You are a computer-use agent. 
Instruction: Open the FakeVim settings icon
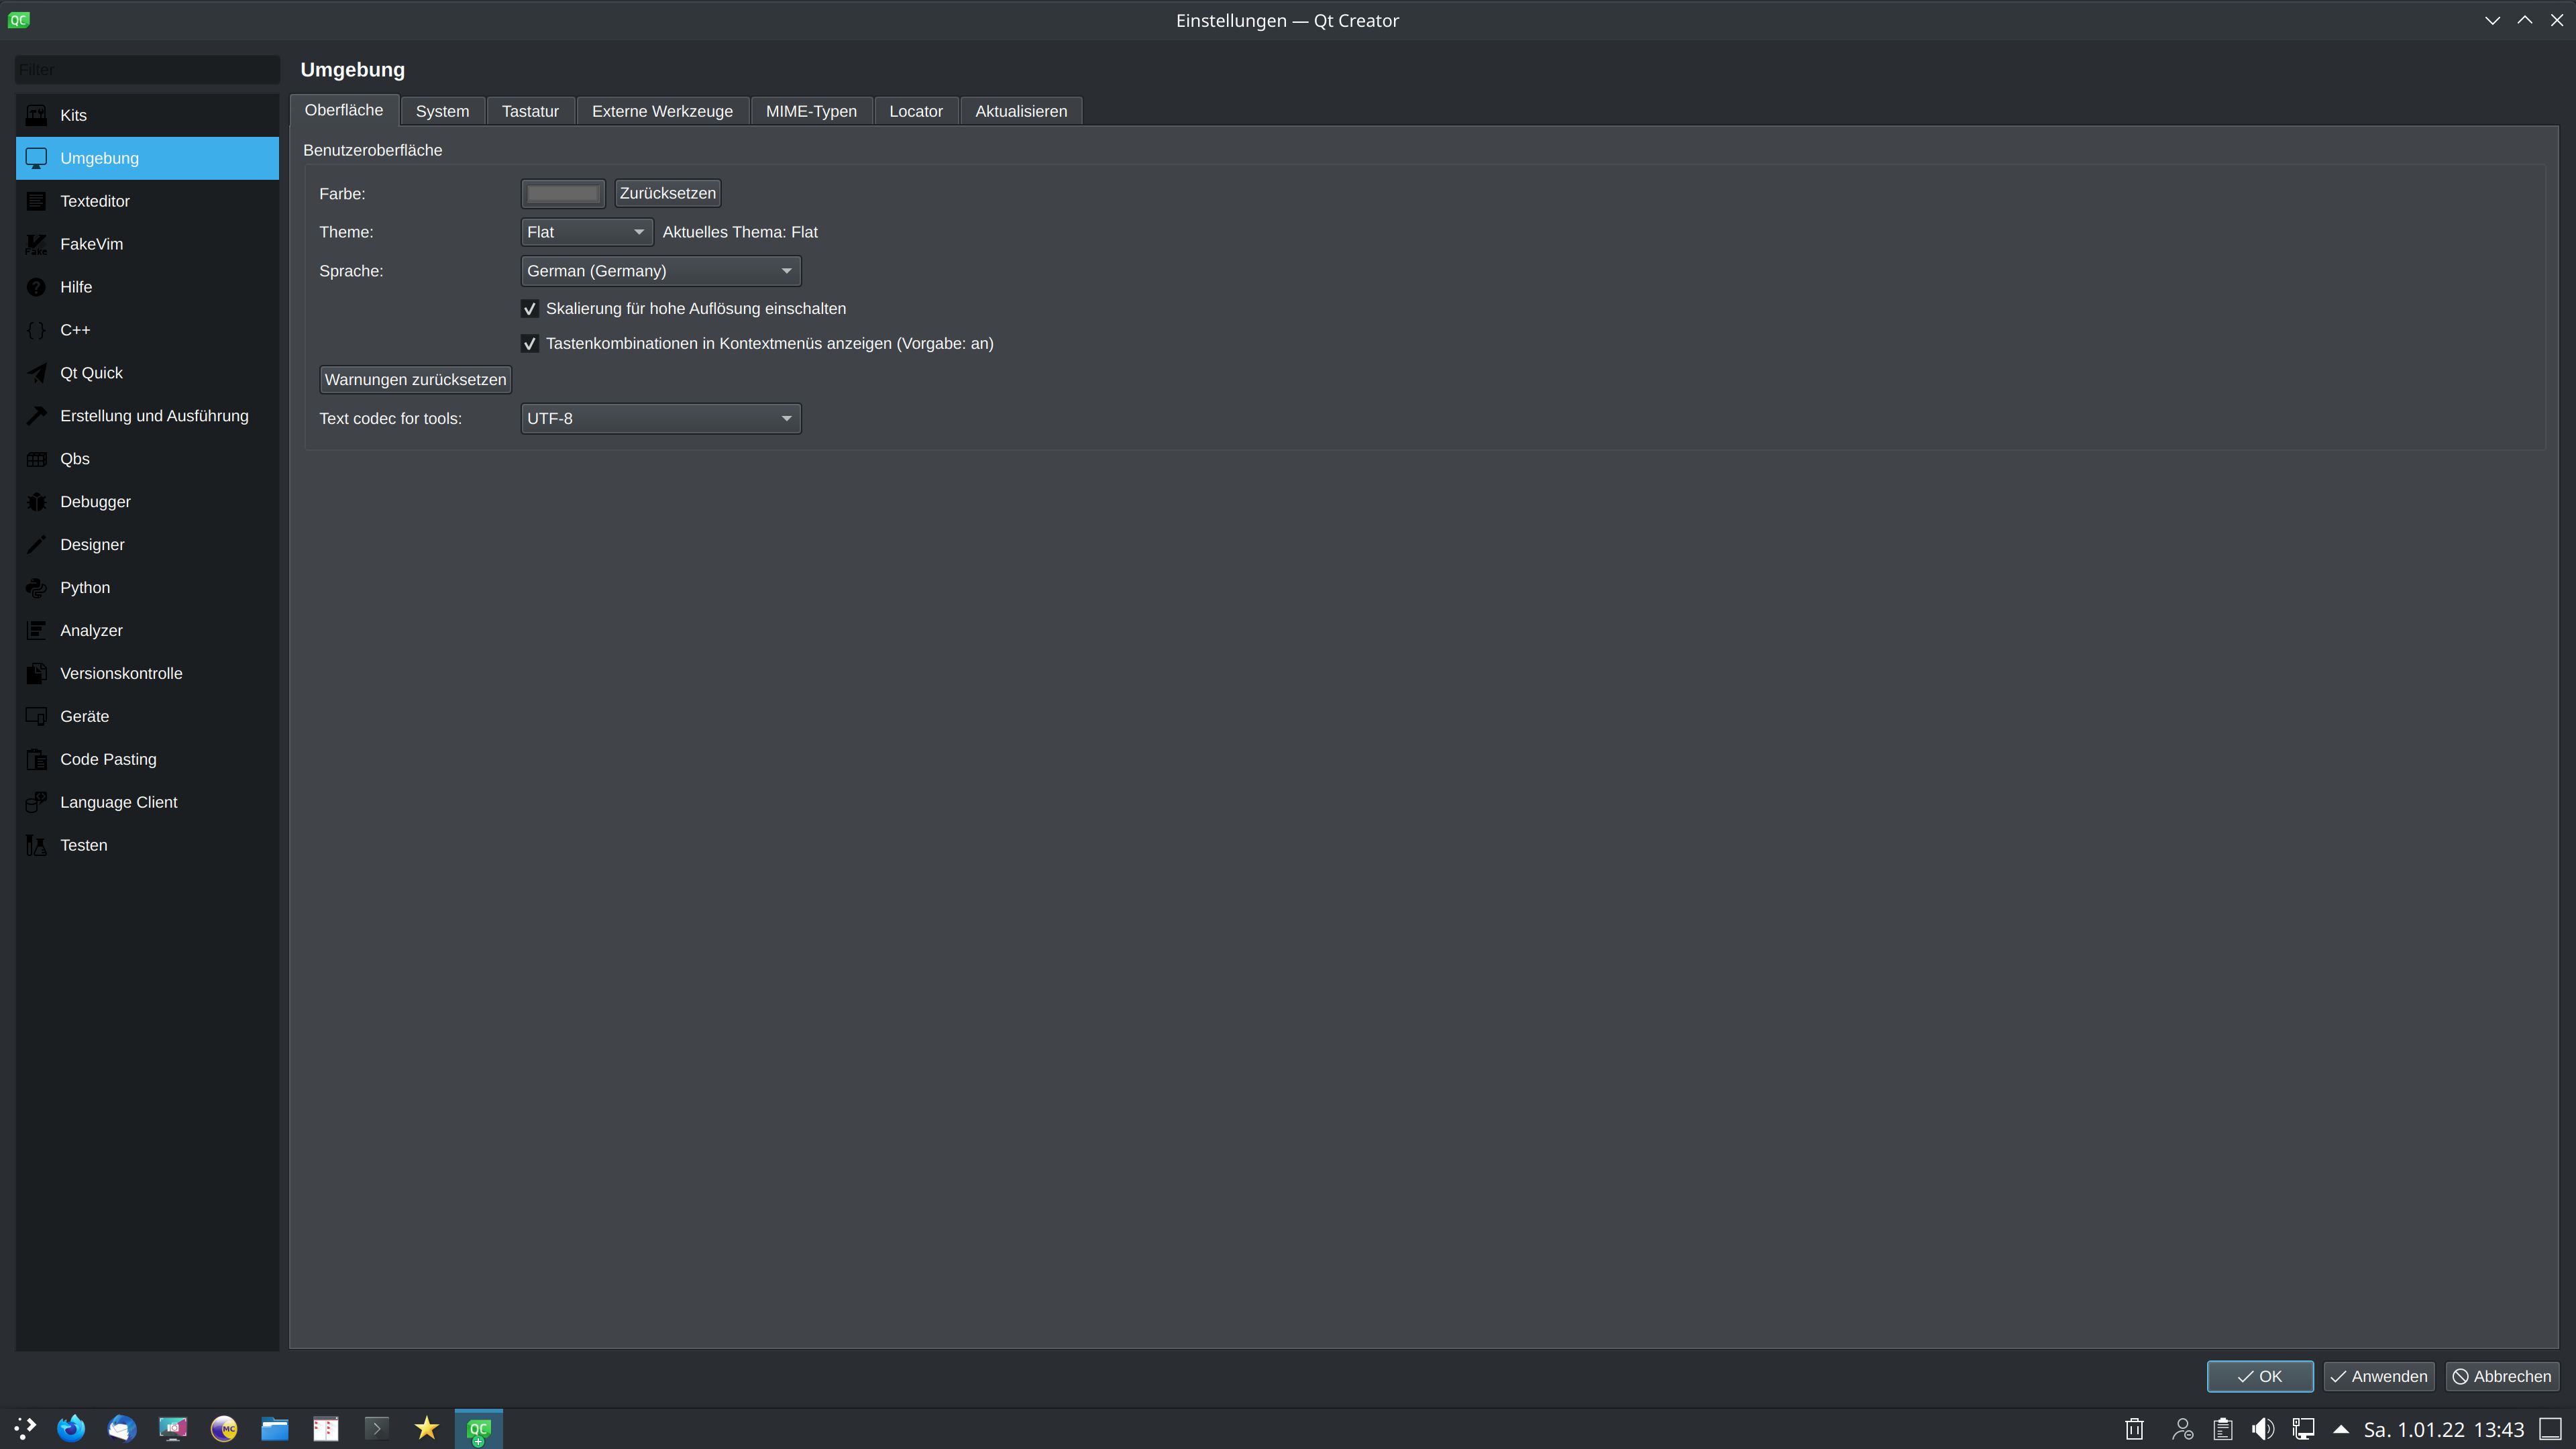click(36, 244)
